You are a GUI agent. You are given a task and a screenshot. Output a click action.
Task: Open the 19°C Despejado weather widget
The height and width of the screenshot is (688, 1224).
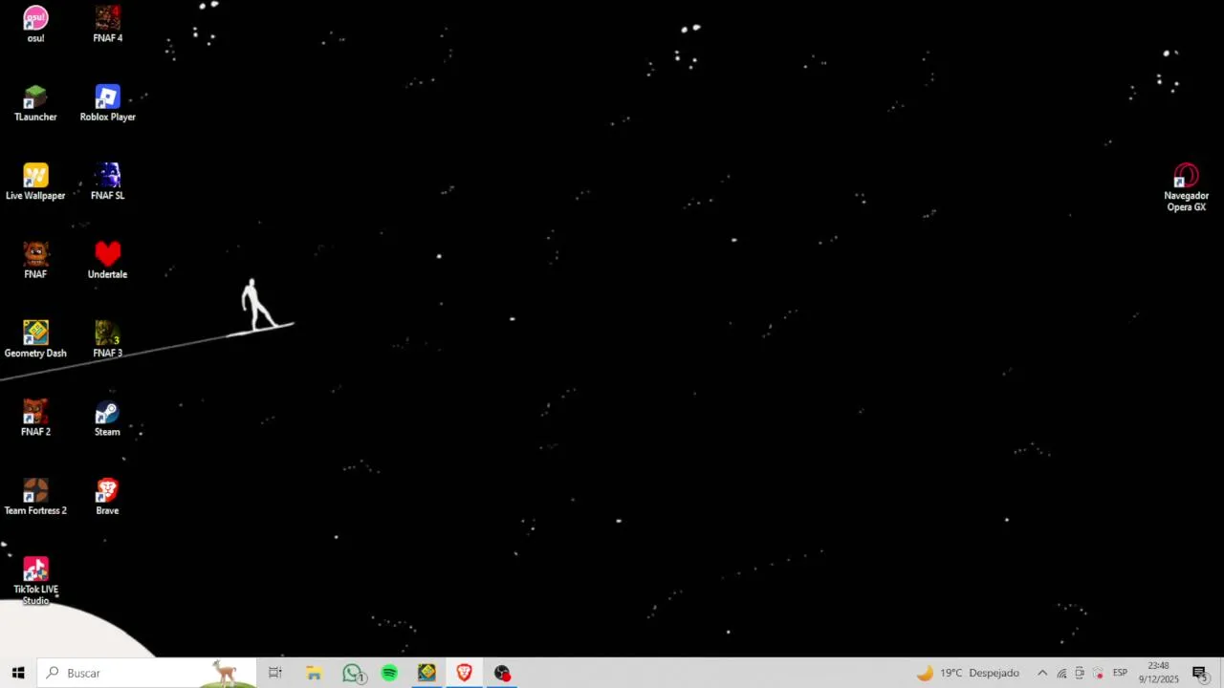(968, 673)
